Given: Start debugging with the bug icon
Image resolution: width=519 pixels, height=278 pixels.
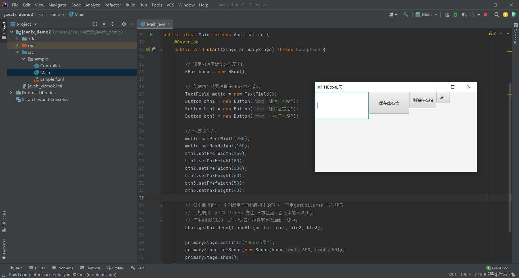Looking at the screenshot, I should coord(455,15).
